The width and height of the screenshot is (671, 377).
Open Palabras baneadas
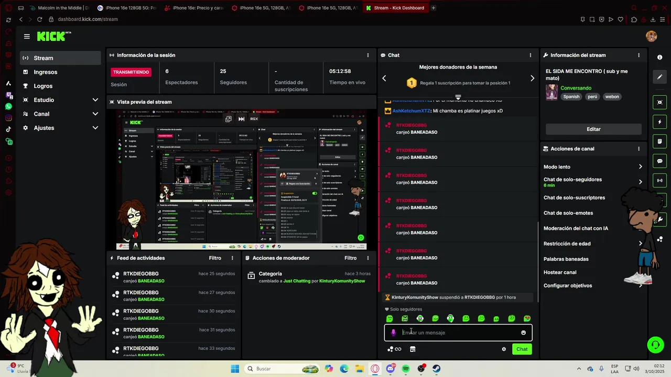(566, 259)
